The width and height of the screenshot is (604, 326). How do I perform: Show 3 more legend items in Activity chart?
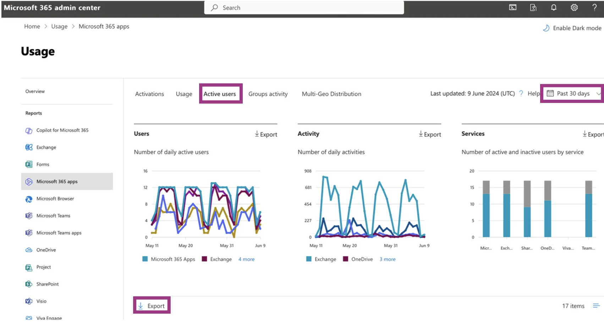(x=388, y=259)
